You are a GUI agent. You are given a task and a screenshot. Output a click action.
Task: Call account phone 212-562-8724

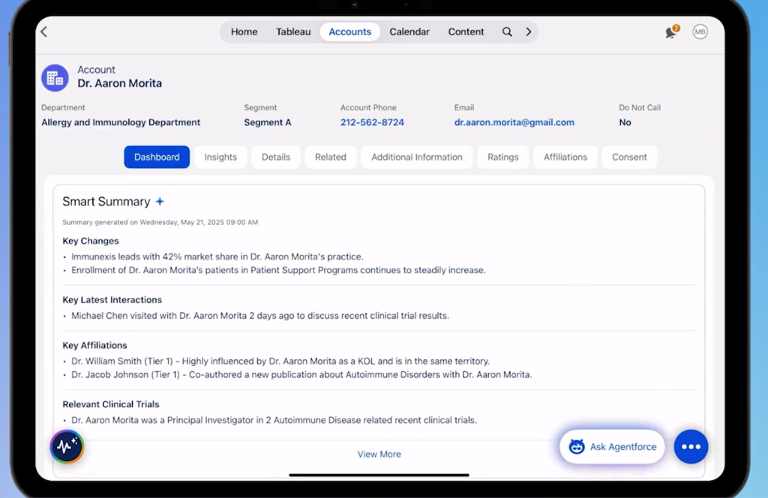click(x=372, y=122)
